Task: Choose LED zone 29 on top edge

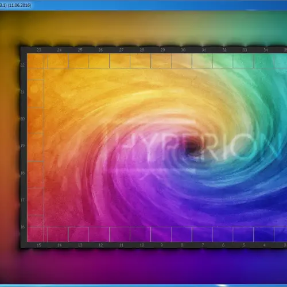Action: [x=161, y=61]
